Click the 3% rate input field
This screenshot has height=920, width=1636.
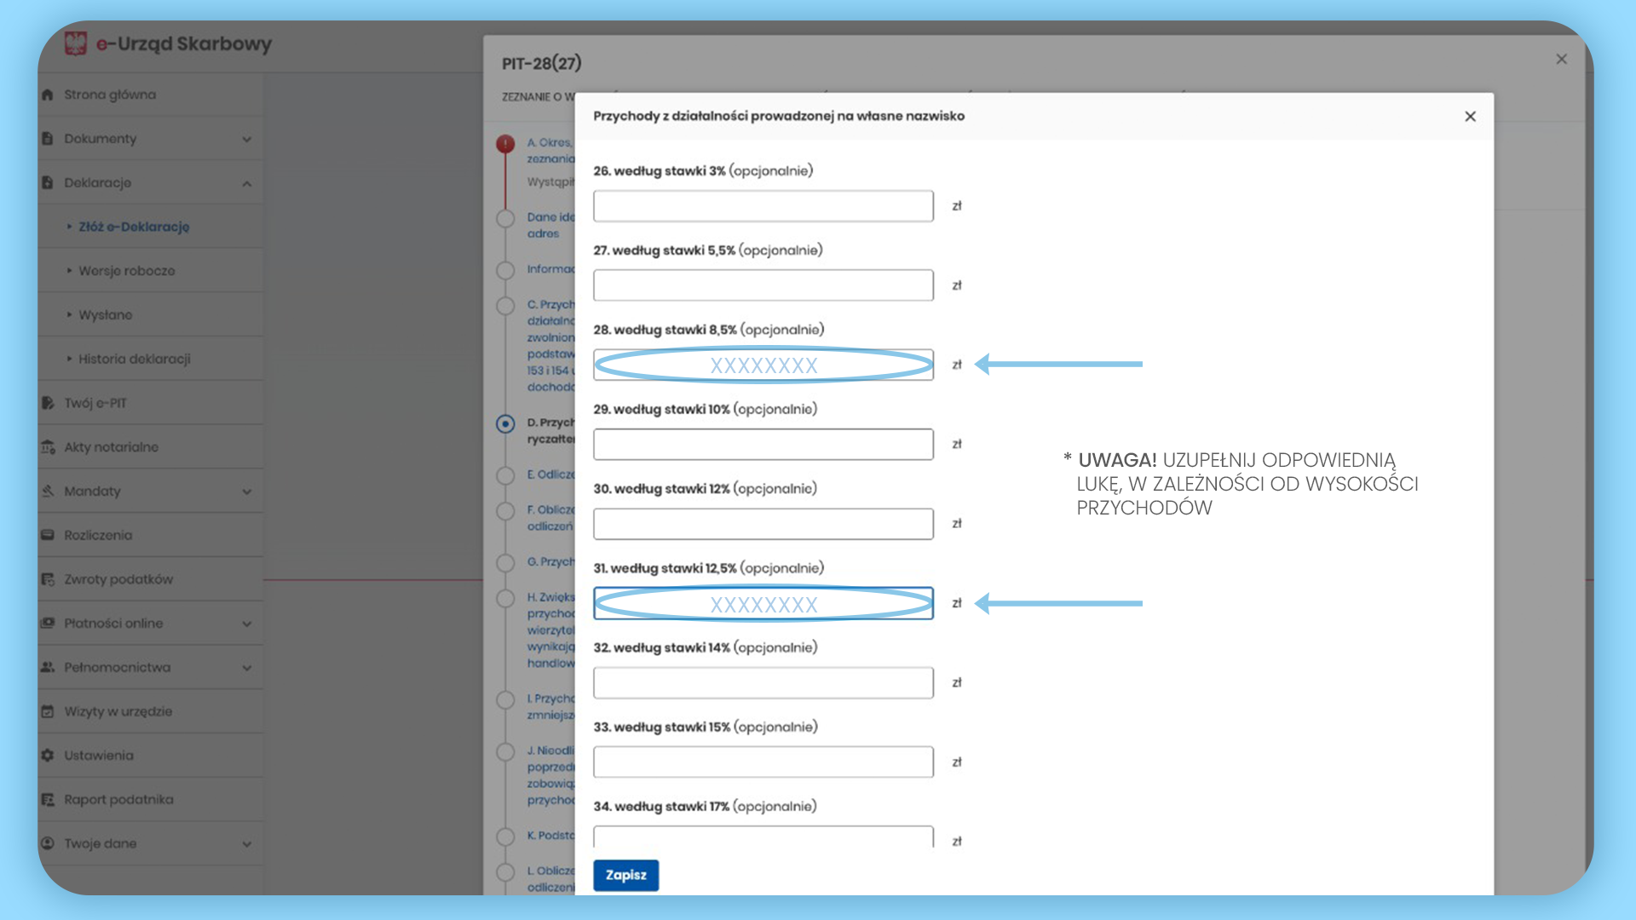[763, 206]
